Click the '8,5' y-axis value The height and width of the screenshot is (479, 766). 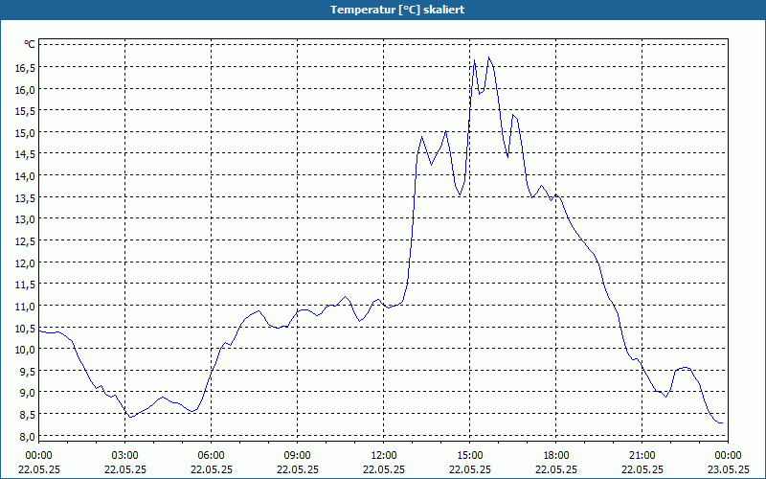pyautogui.click(x=28, y=415)
